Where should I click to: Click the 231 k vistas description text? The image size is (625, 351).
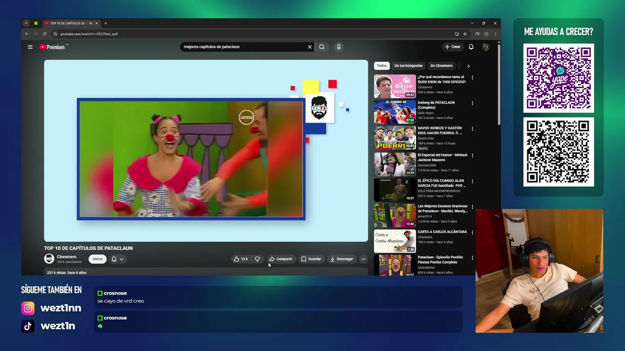click(66, 273)
